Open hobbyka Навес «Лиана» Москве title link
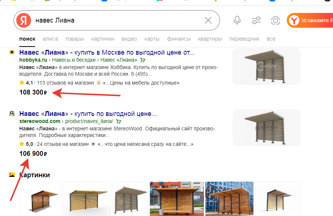The height and width of the screenshot is (216, 333). click(107, 52)
